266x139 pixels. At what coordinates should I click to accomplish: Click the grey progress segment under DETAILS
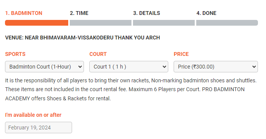164,23
